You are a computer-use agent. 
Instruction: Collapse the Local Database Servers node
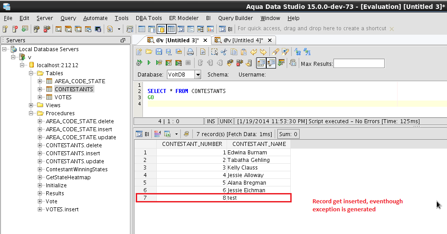coord(4,49)
